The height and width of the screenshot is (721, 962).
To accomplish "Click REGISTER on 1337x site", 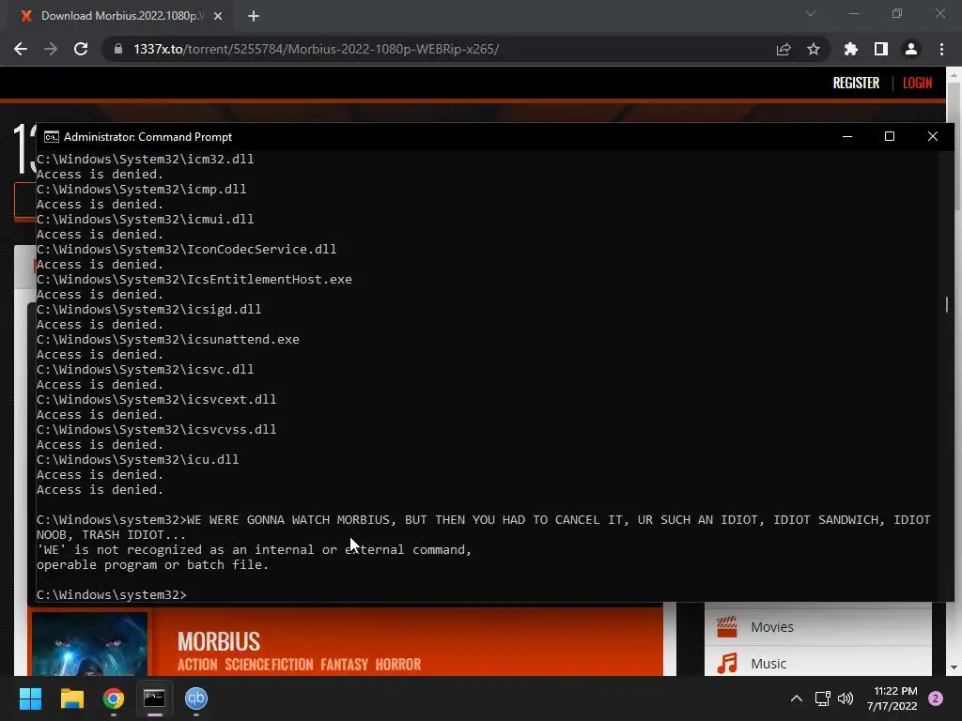I will (856, 83).
